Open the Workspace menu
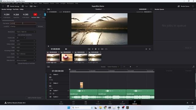The height and width of the screenshot is (110, 196). (x=70, y=3)
